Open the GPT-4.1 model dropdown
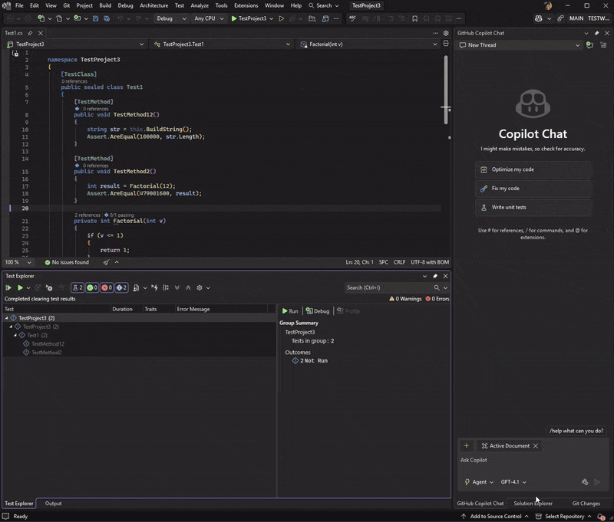The height and width of the screenshot is (522, 614). tap(513, 482)
